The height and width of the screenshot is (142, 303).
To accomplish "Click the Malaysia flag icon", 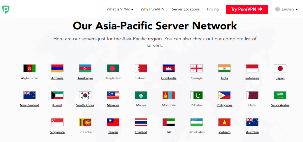I will [x=113, y=95].
